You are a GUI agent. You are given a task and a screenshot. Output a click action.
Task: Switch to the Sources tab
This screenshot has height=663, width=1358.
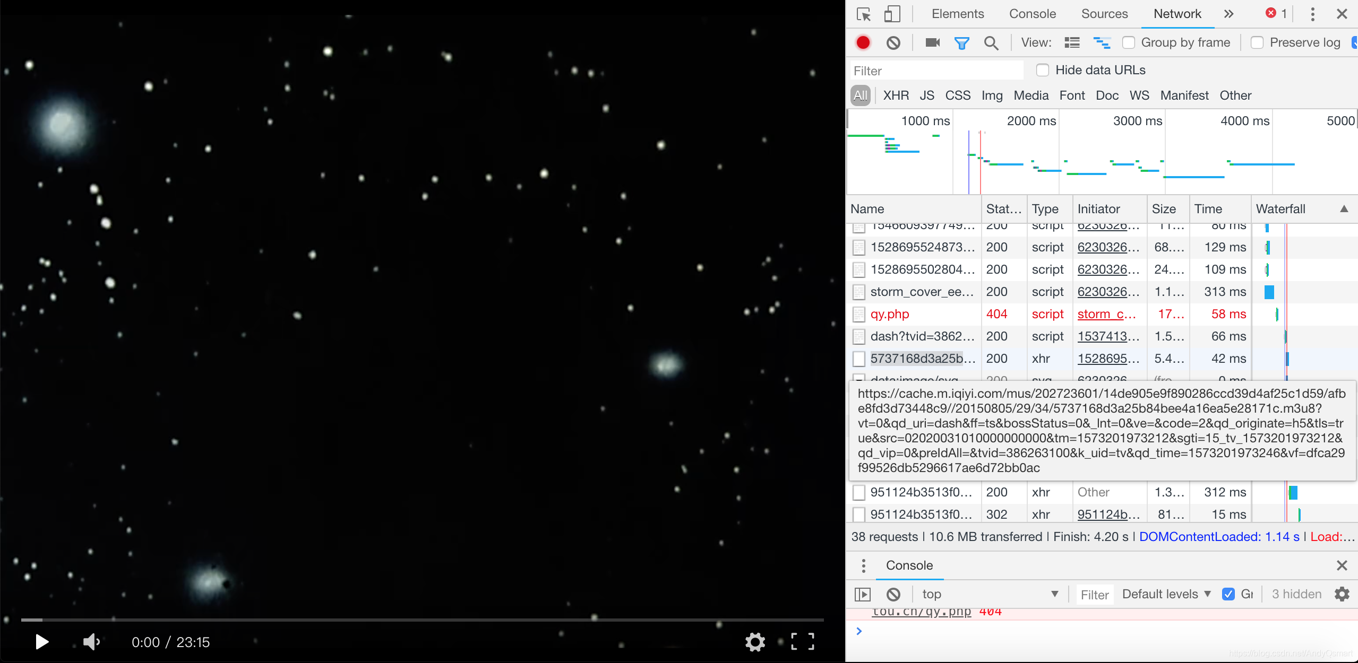click(1104, 14)
